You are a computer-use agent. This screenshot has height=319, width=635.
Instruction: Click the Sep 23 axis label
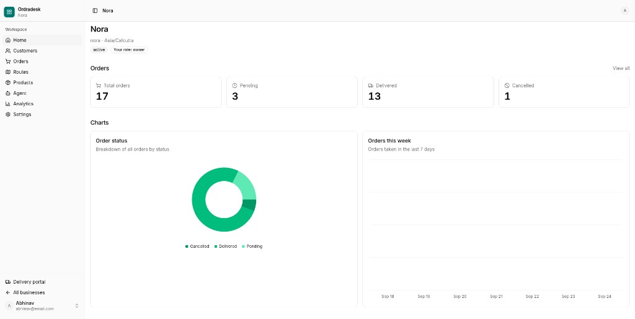pyautogui.click(x=568, y=296)
